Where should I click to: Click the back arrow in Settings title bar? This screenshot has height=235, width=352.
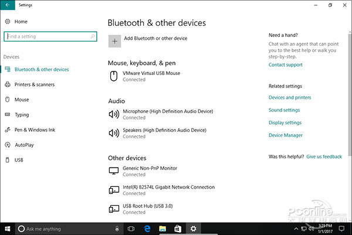pyautogui.click(x=7, y=5)
